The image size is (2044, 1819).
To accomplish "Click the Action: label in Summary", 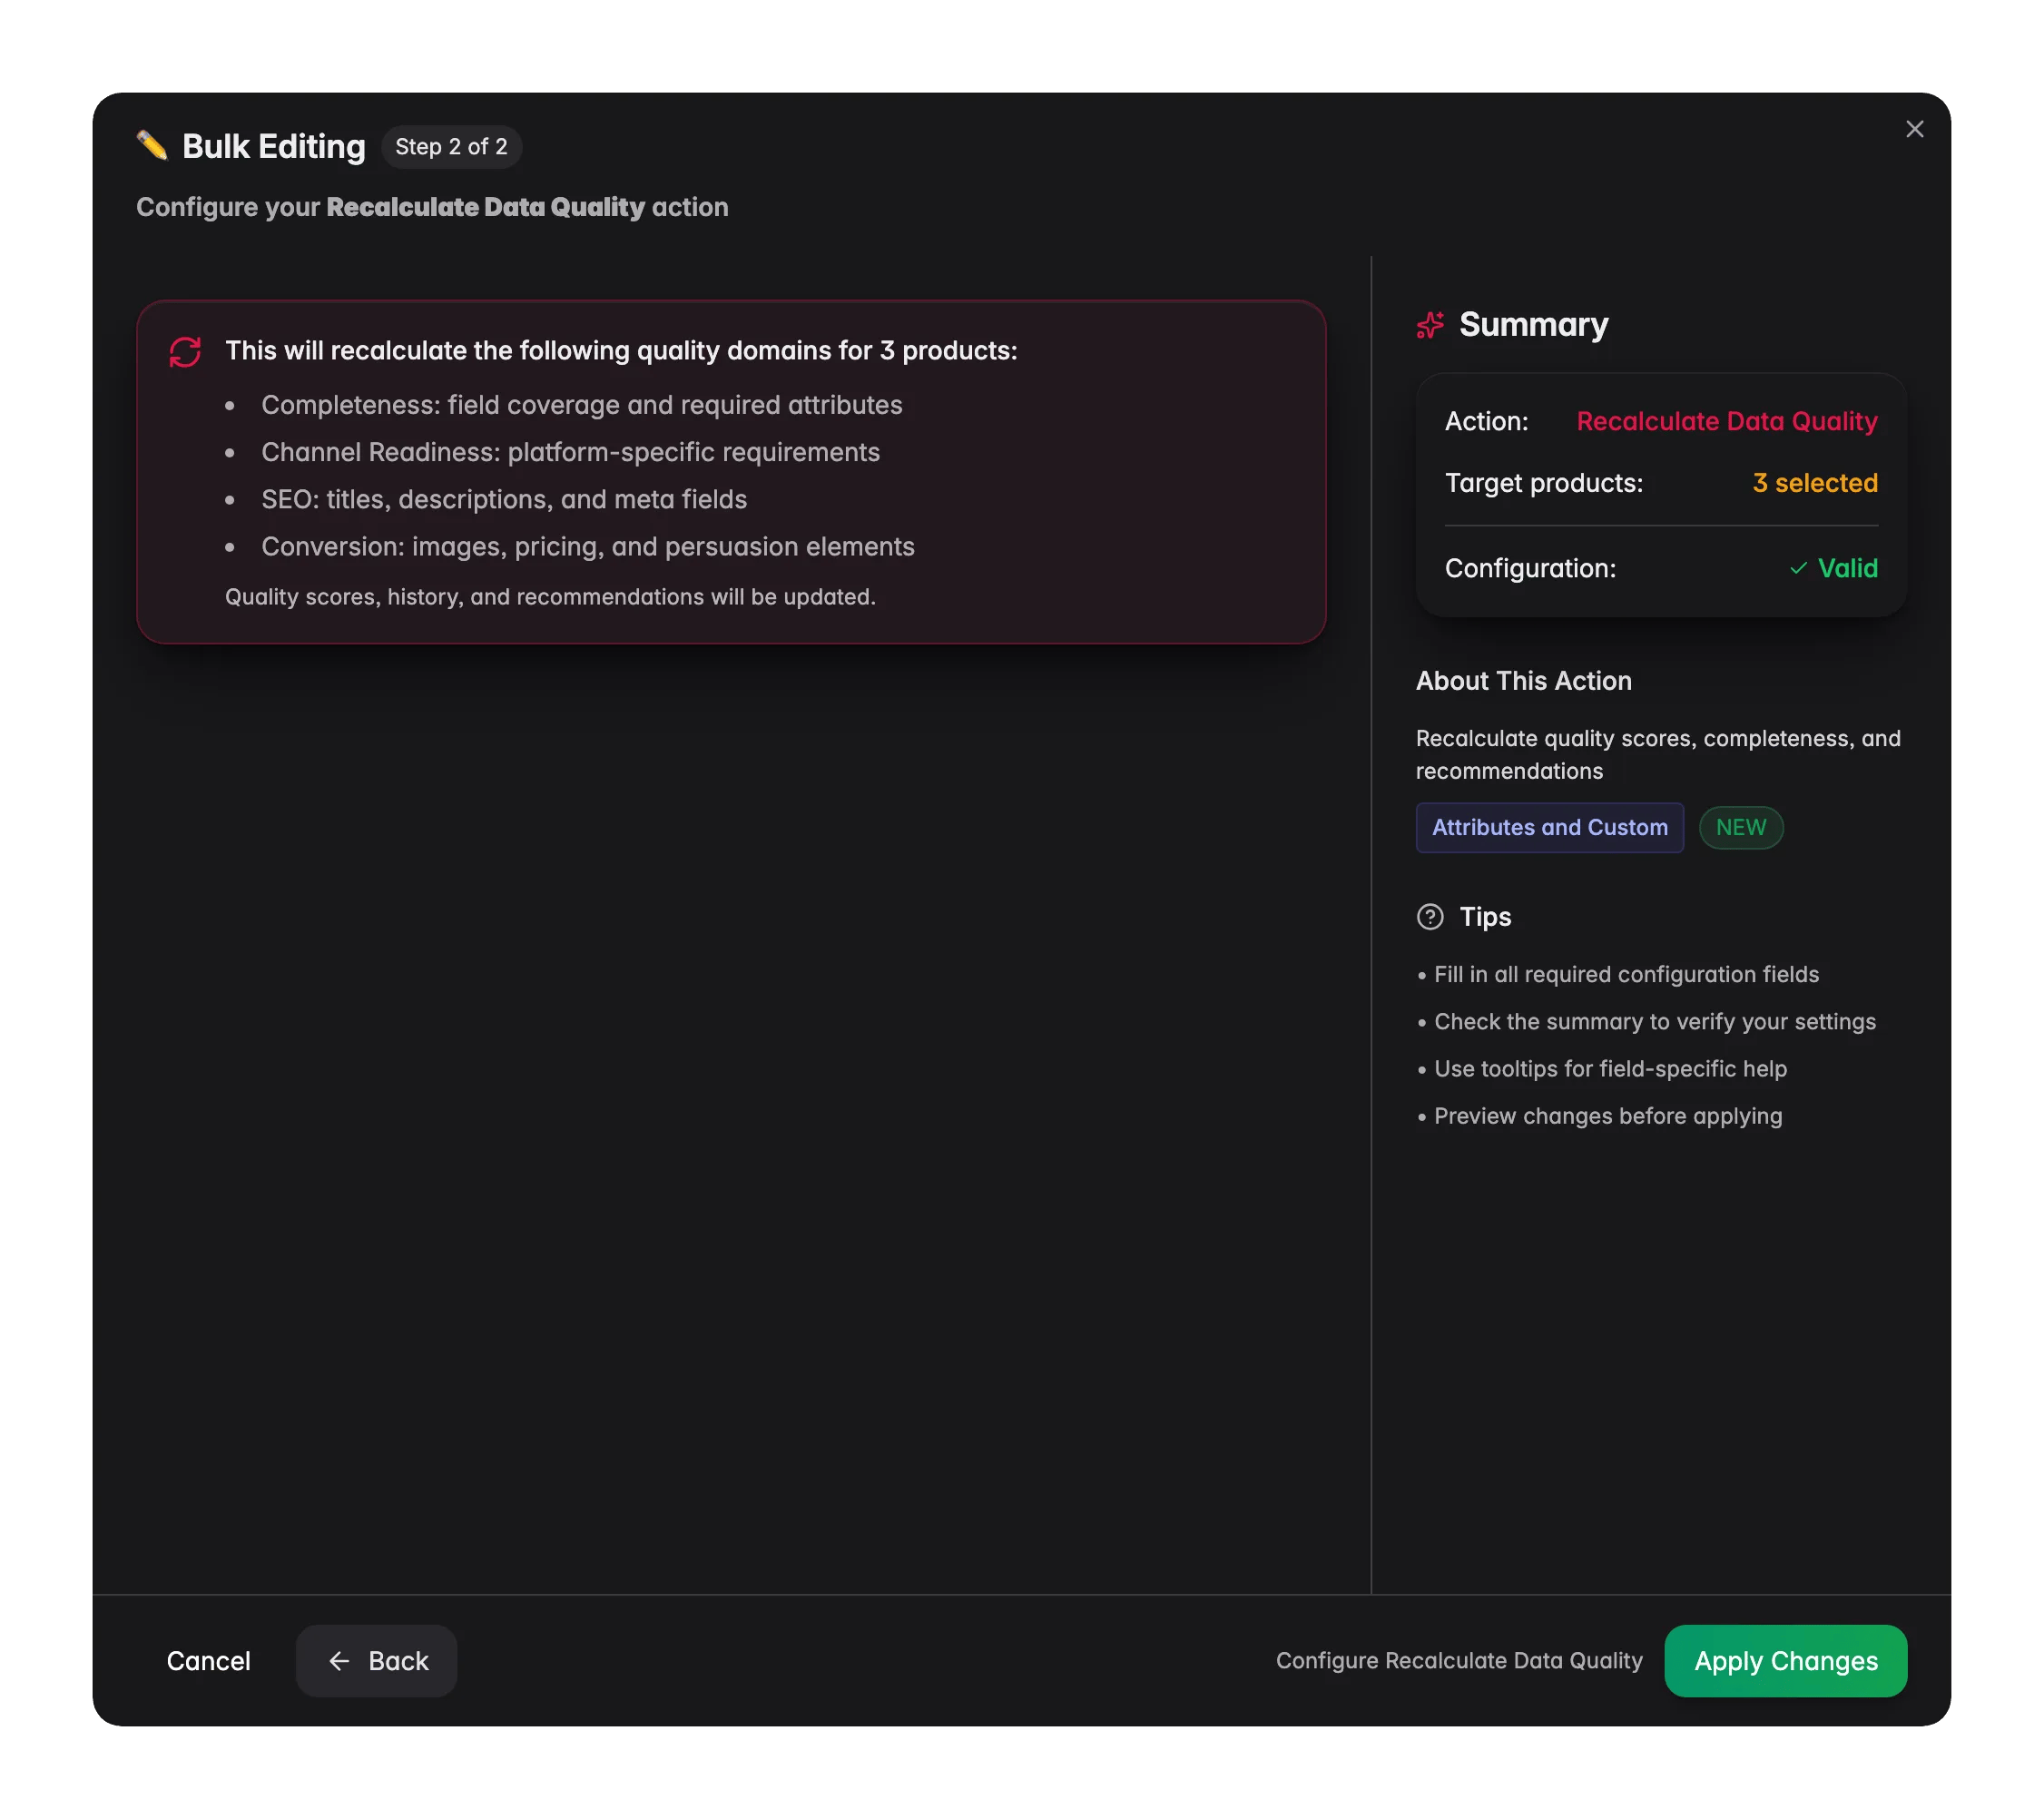I will [x=1486, y=421].
